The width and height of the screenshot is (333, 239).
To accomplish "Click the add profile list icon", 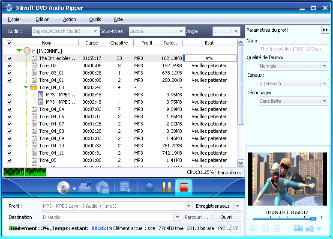I will pos(126,187).
